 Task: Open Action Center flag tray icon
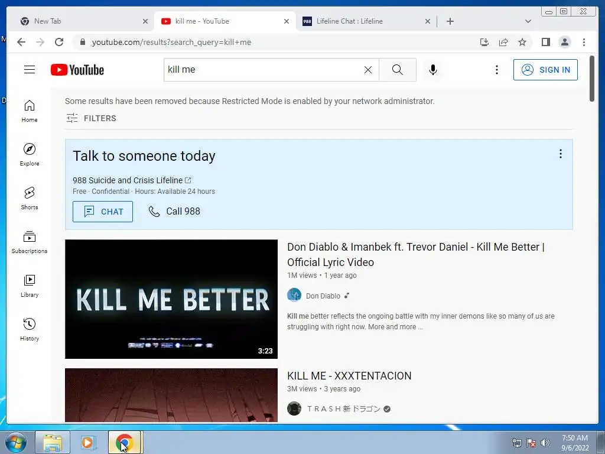531,443
